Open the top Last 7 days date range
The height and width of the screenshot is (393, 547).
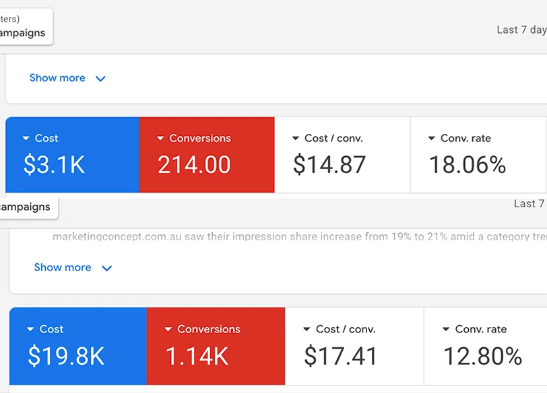522,30
